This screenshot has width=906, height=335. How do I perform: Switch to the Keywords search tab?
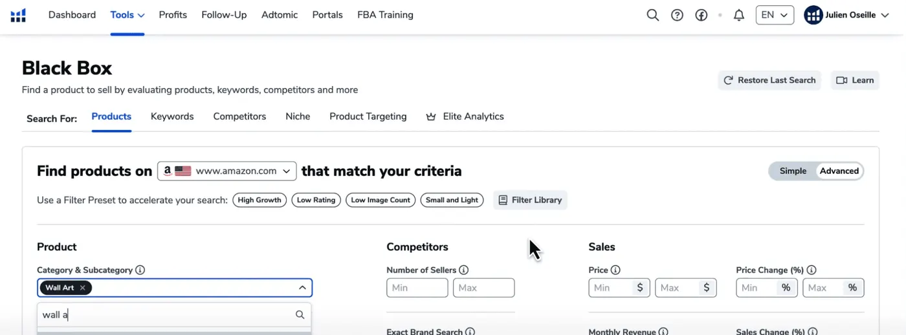[x=172, y=116]
